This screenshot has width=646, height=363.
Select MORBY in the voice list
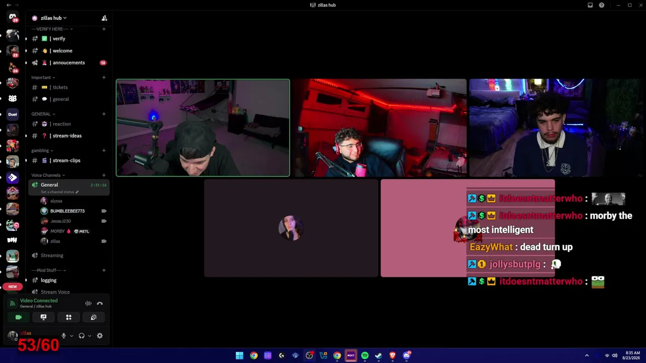74,231
